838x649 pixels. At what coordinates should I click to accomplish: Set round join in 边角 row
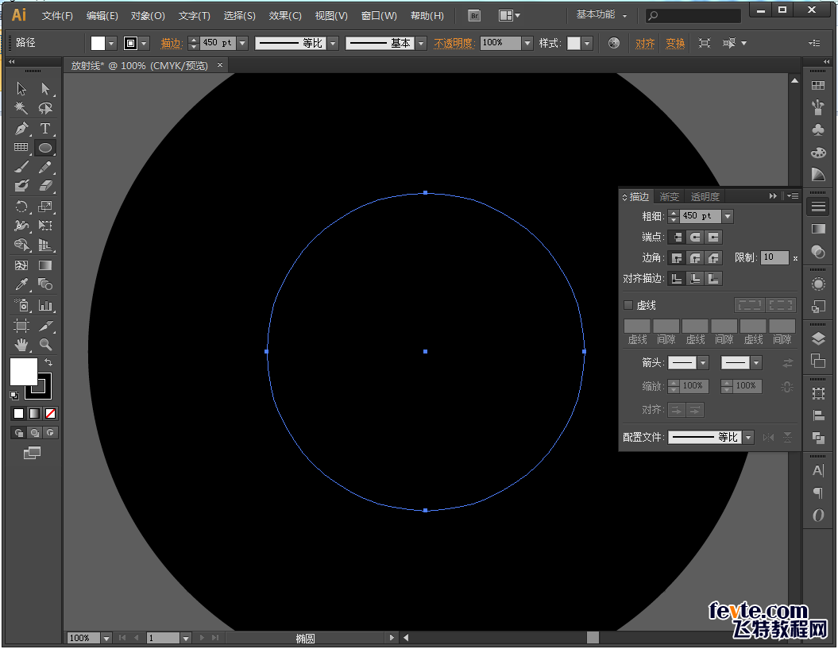click(x=695, y=258)
